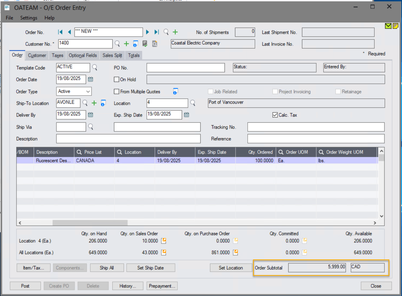Open the customer Finder lookup
This screenshot has width=402, height=296.
point(117,44)
